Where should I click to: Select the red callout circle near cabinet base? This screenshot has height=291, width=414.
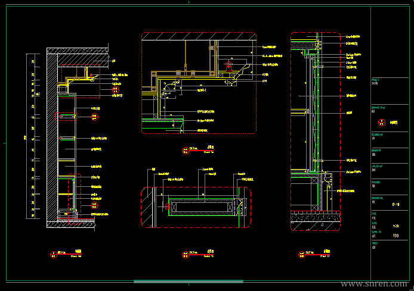94,205
